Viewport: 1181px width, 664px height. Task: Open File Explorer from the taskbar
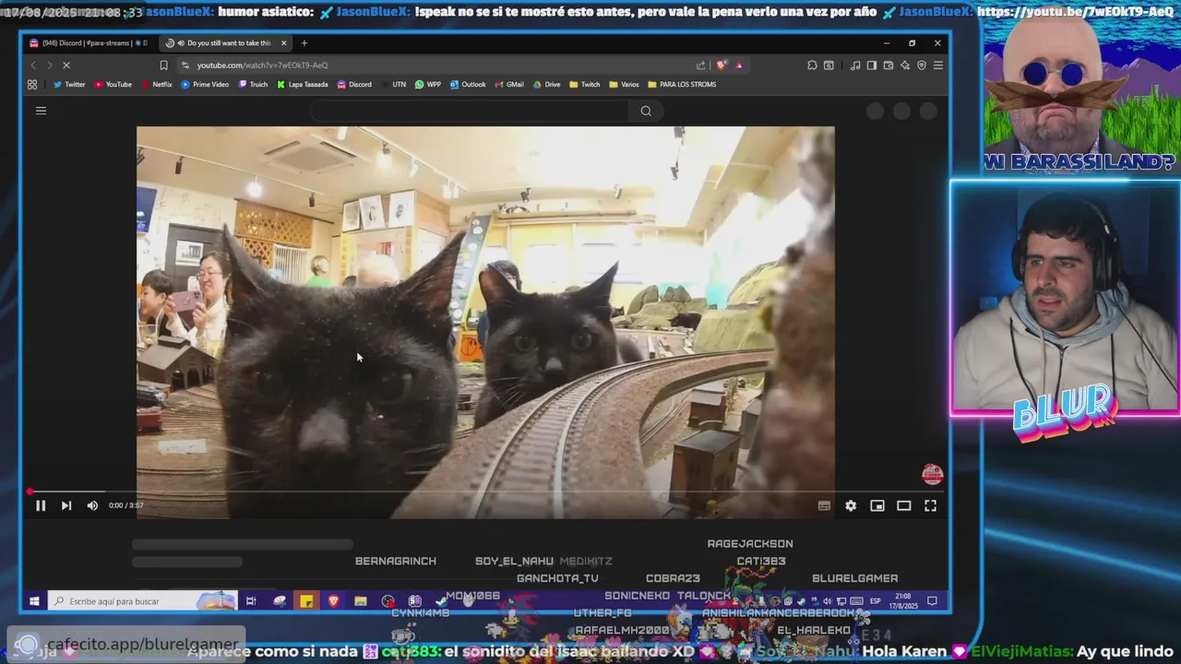361,601
